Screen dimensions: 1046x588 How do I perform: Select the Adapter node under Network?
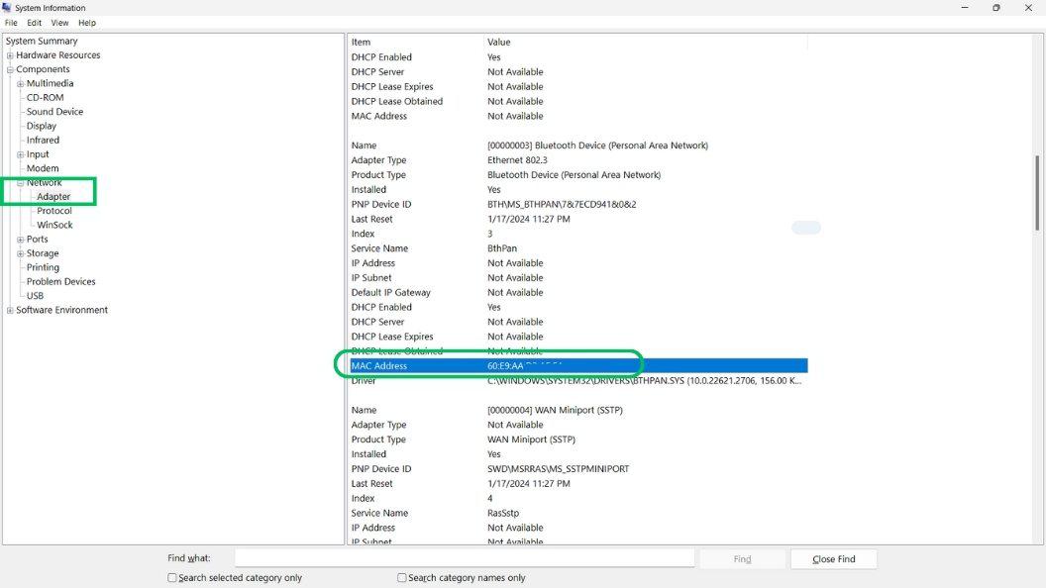pos(54,196)
